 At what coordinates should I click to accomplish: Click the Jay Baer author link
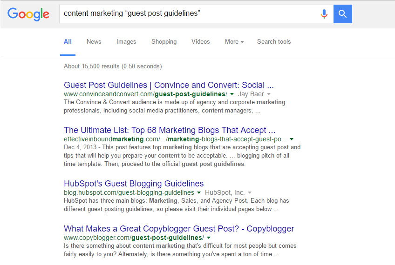point(251,94)
